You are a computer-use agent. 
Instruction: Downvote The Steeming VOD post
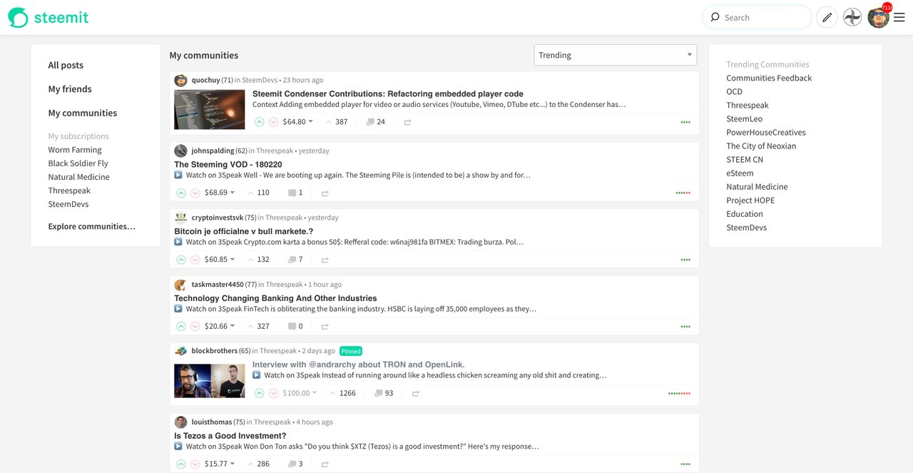(195, 193)
